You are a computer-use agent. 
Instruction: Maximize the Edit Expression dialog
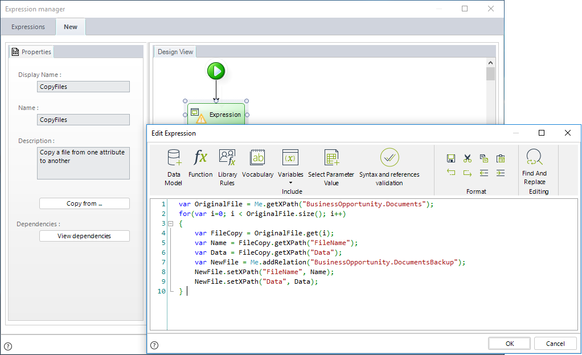pos(542,133)
